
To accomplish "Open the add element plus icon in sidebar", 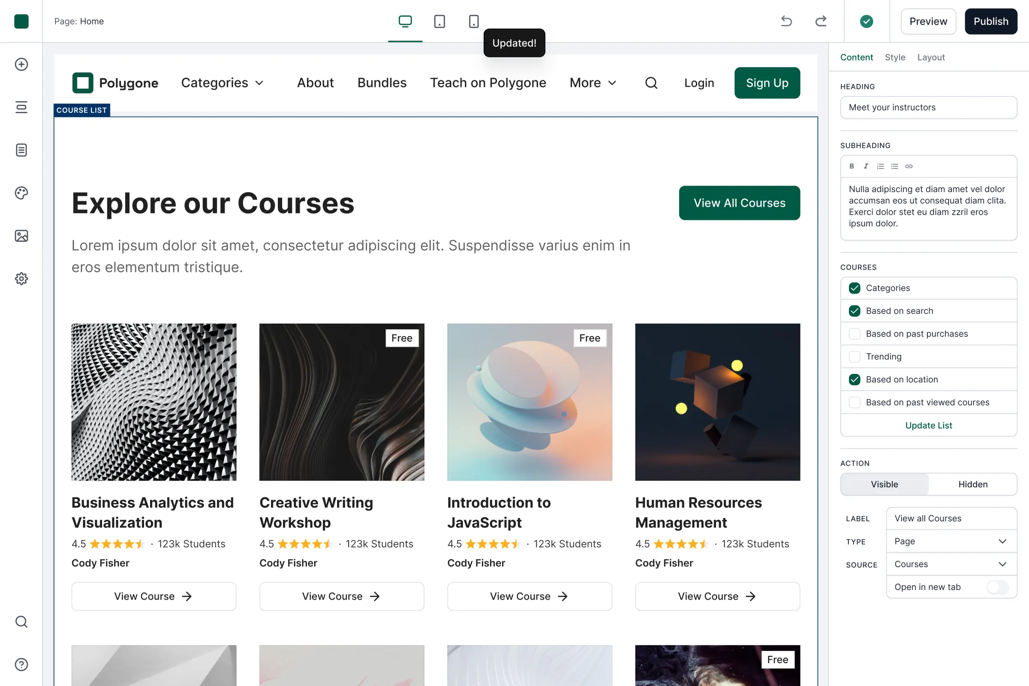I will pos(21,64).
